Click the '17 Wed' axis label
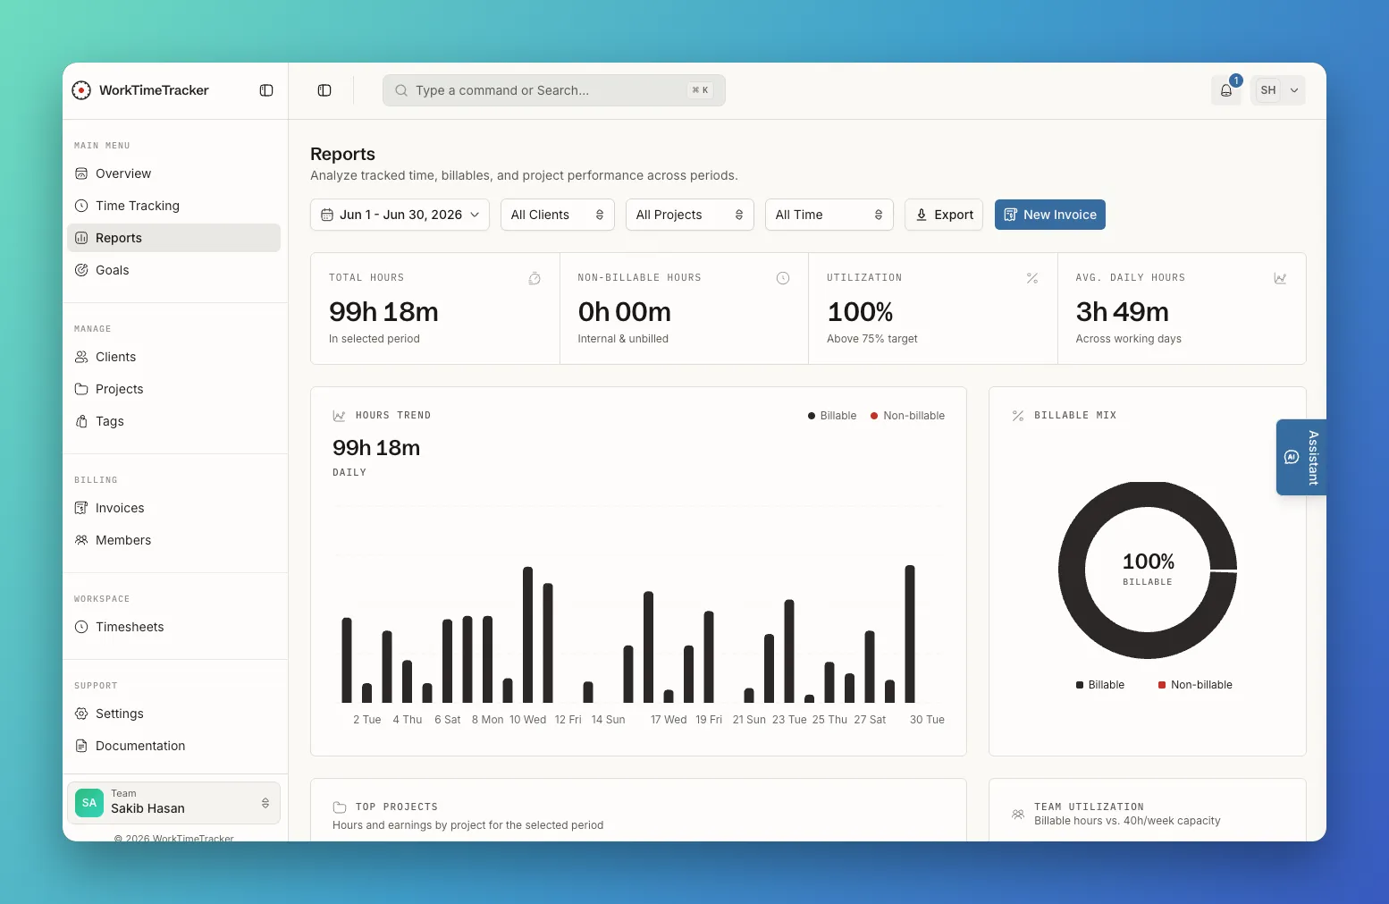The width and height of the screenshot is (1389, 904). click(x=669, y=720)
